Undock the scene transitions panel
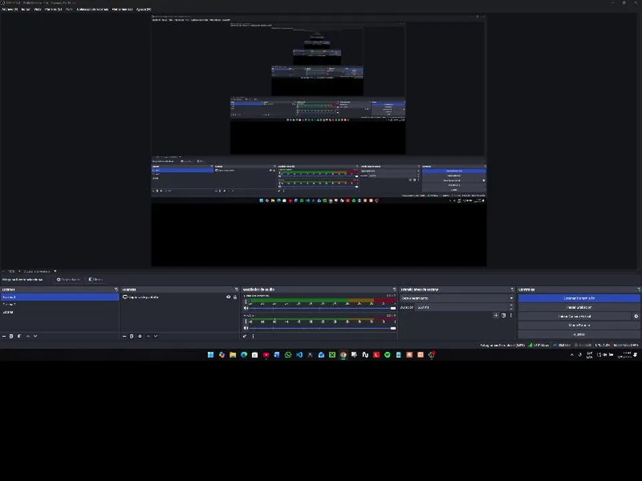This screenshot has width=642, height=481. coord(512,289)
